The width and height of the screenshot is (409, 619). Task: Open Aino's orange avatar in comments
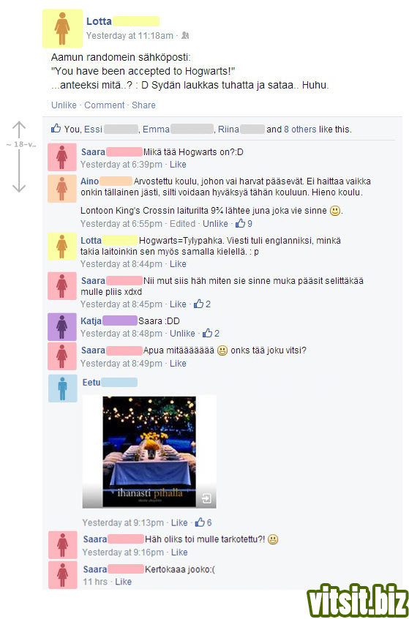tap(62, 188)
